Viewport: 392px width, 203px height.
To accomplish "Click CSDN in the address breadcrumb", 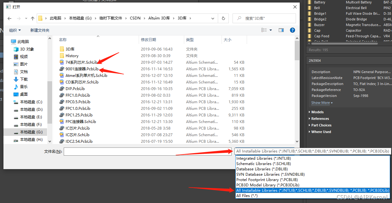I will (x=135, y=19).
